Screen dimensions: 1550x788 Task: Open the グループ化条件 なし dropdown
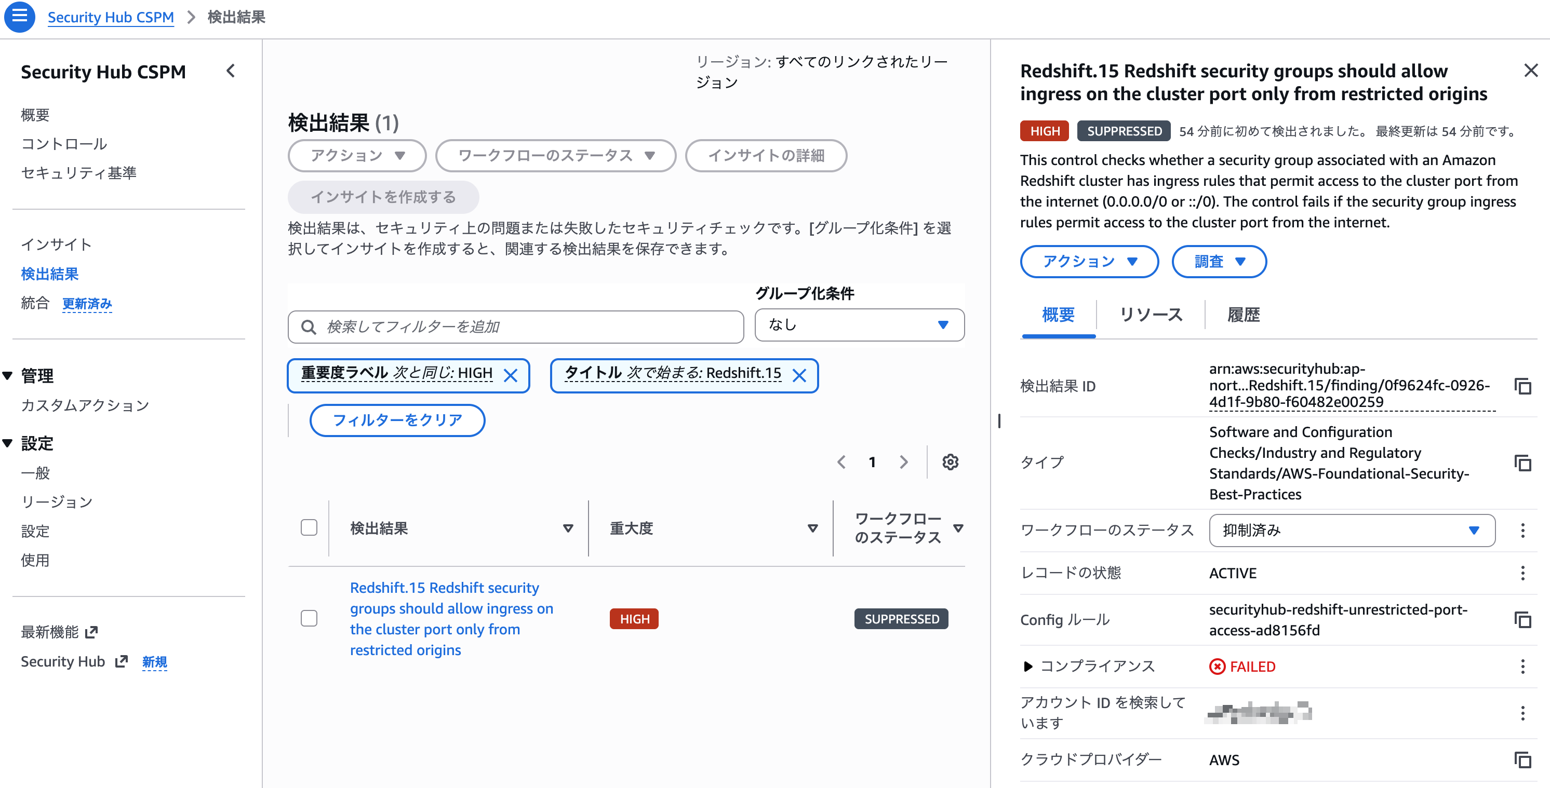859,325
